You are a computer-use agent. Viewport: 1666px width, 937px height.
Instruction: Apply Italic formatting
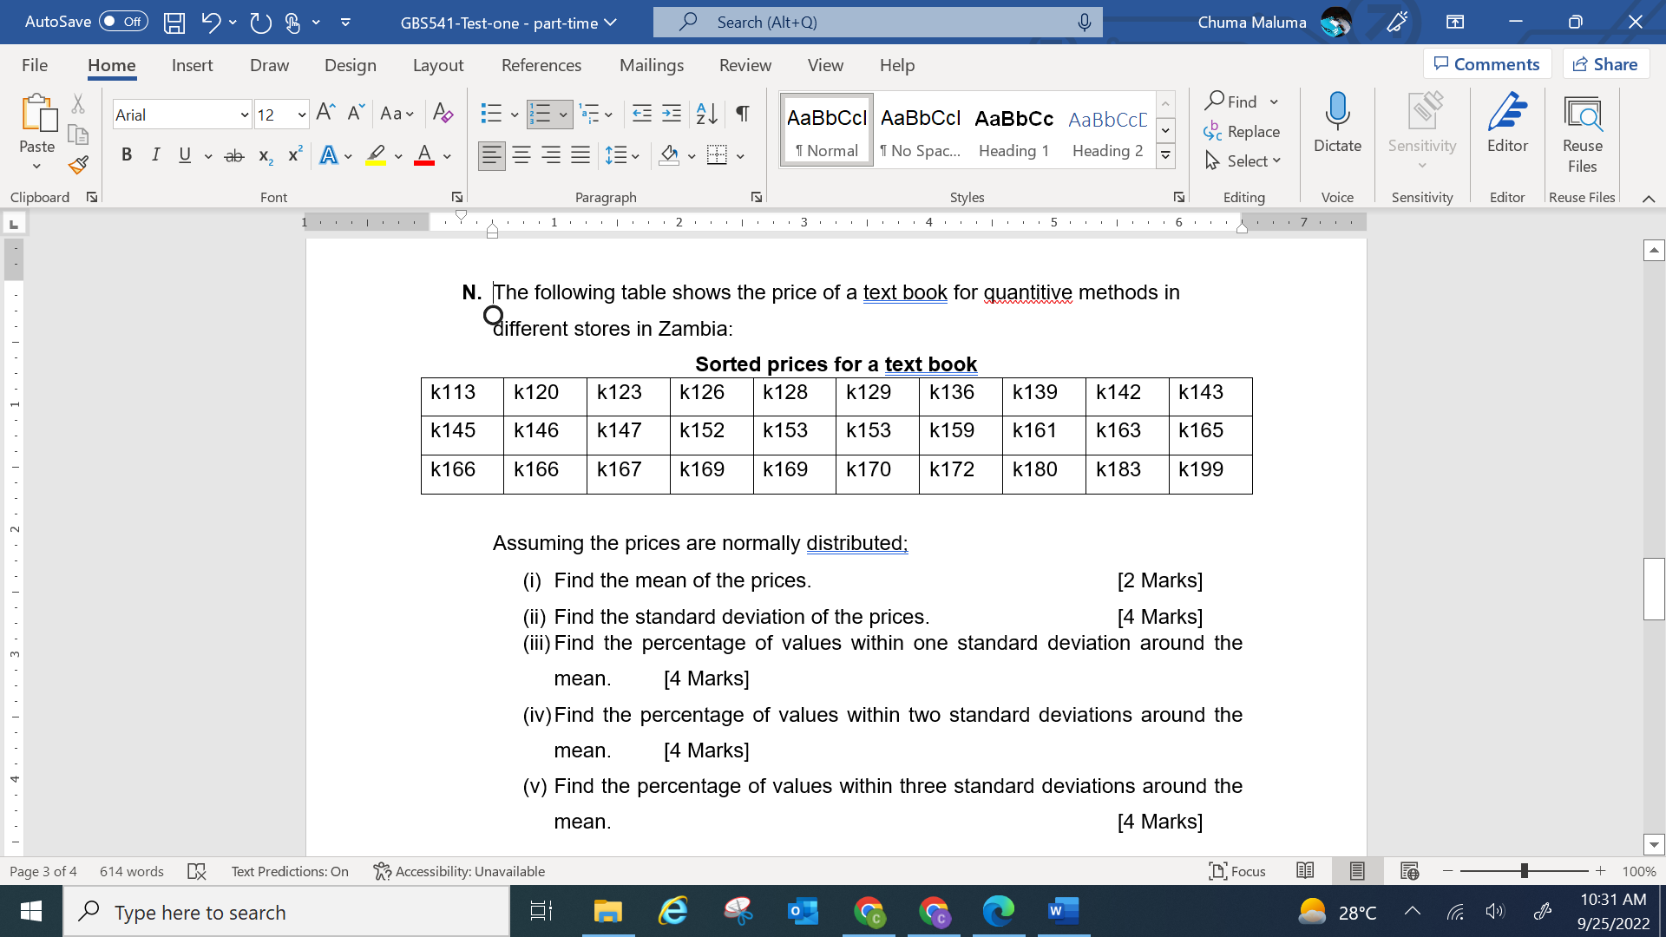point(155,154)
